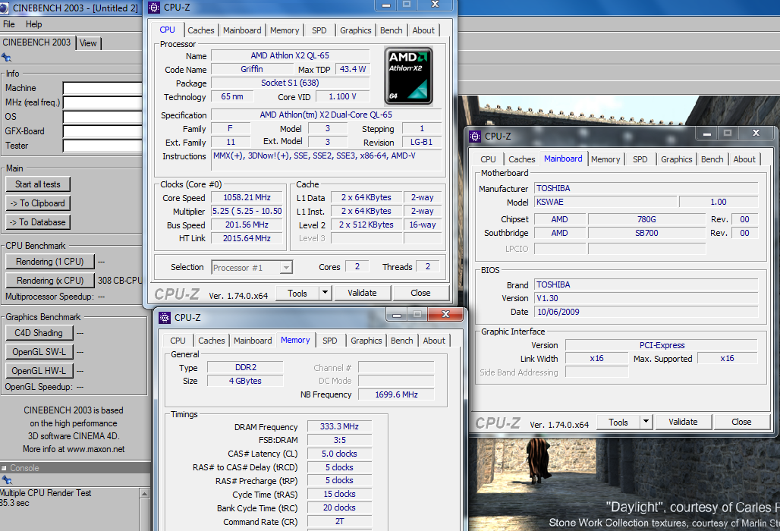The image size is (780, 531).
Task: Open Memory tab in top CPU-Z window
Action: click(x=285, y=30)
